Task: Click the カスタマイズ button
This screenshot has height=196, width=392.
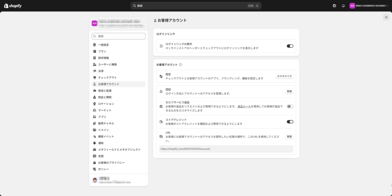Action: tap(284, 76)
